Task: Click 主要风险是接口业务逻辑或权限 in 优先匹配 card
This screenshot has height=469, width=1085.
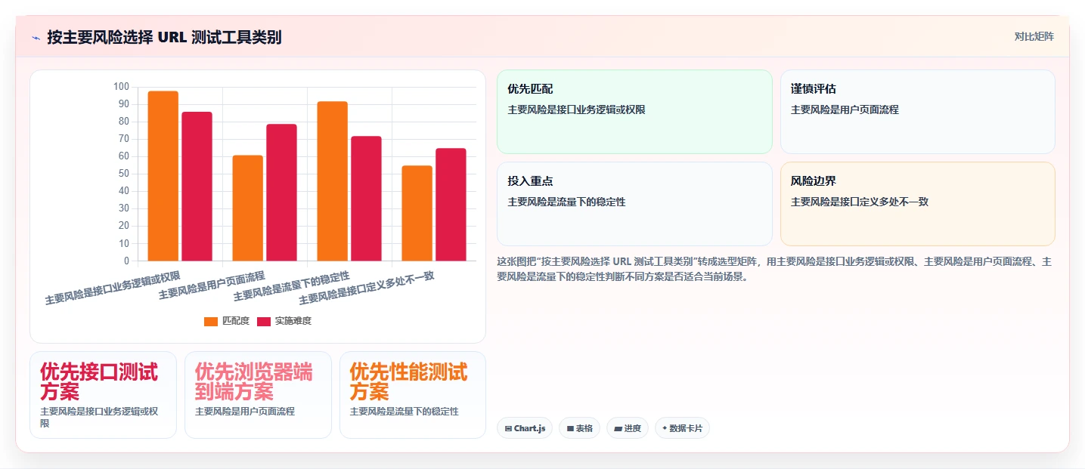Action: tap(577, 110)
